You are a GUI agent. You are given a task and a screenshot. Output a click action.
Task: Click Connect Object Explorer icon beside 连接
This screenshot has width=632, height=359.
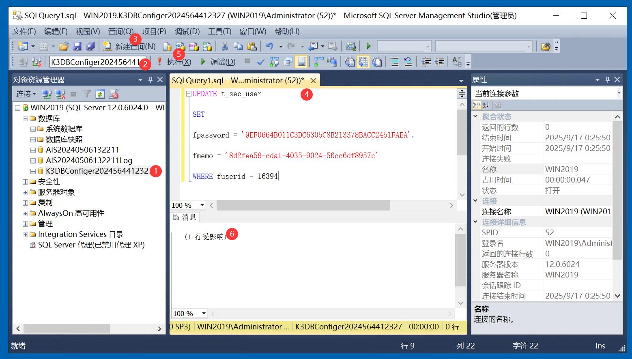point(47,94)
